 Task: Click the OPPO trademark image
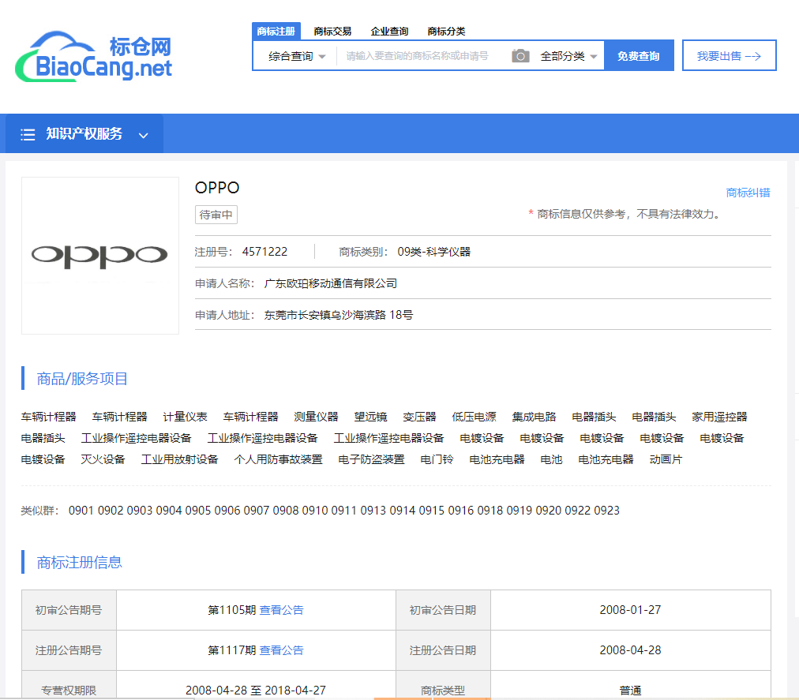[99, 256]
